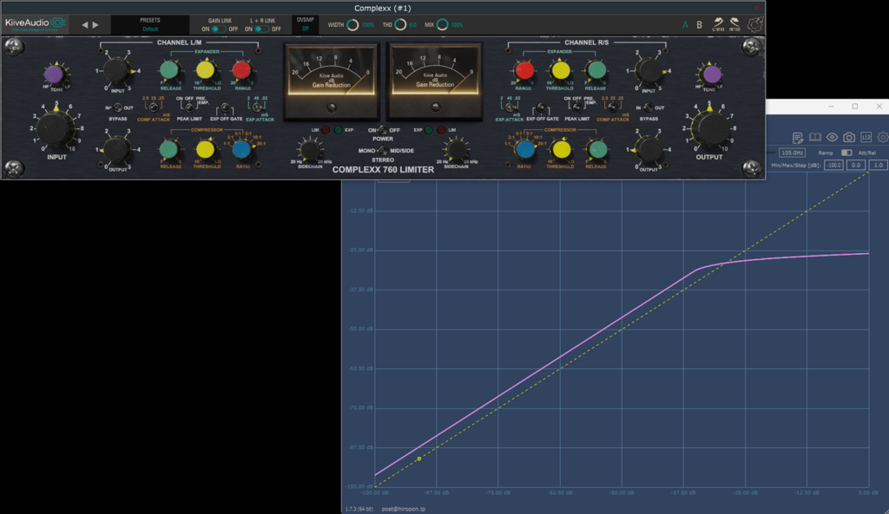Flip the Channel R/S Peak Limit switch
Image resolution: width=889 pixels, height=514 pixels.
click(x=576, y=107)
